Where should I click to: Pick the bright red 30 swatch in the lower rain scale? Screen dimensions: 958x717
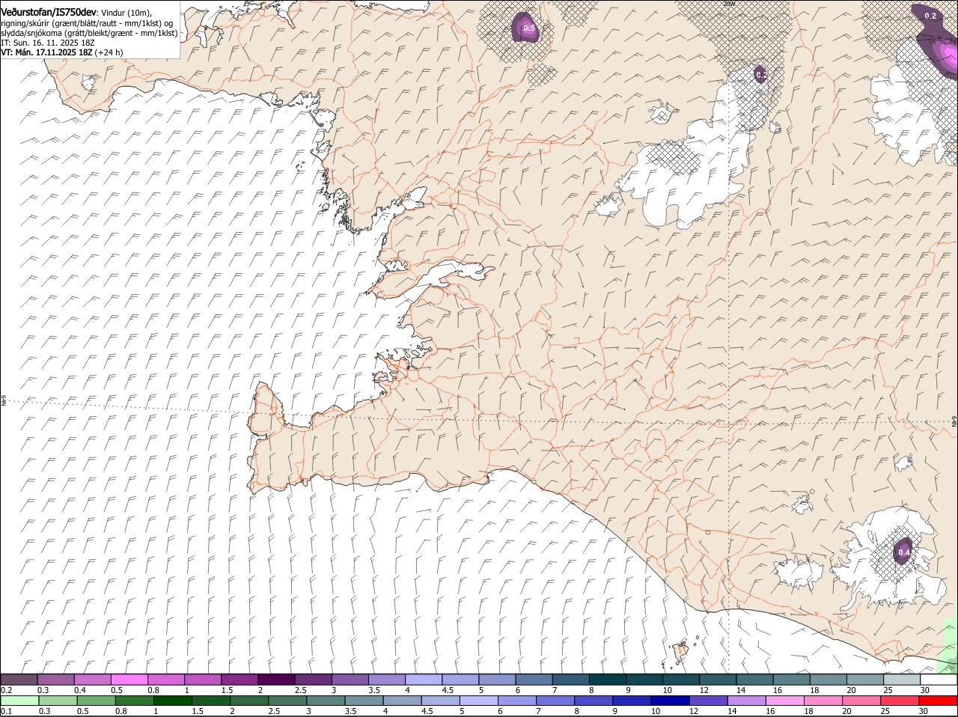939,701
